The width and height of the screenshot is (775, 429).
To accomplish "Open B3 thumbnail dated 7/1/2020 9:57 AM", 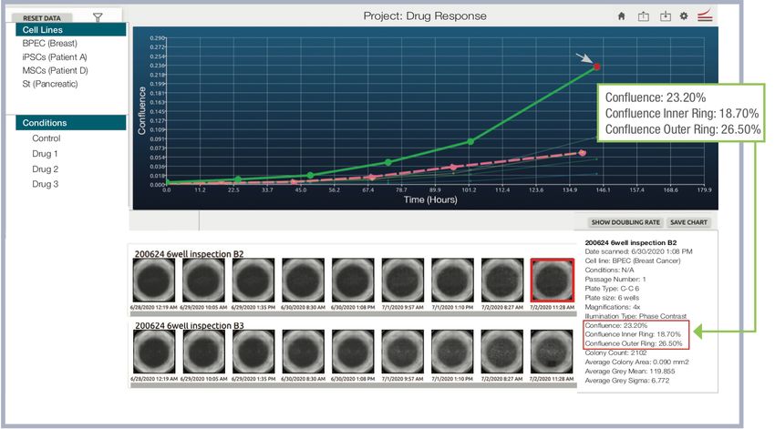I will (x=403, y=352).
